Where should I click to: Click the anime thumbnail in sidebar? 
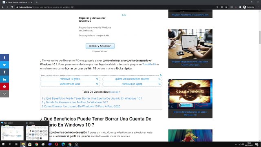click(190, 136)
